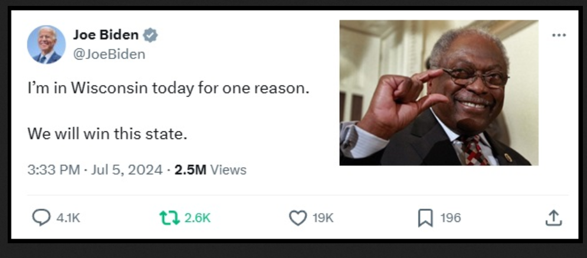Click the "We will win this state" line
The width and height of the screenshot is (587, 258).
[107, 134]
